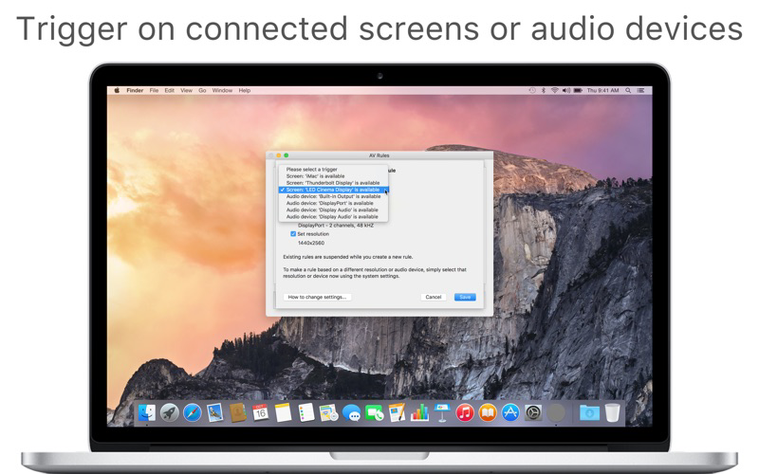759x474 pixels.
Task: Open the Window menu
Action: pyautogui.click(x=222, y=90)
